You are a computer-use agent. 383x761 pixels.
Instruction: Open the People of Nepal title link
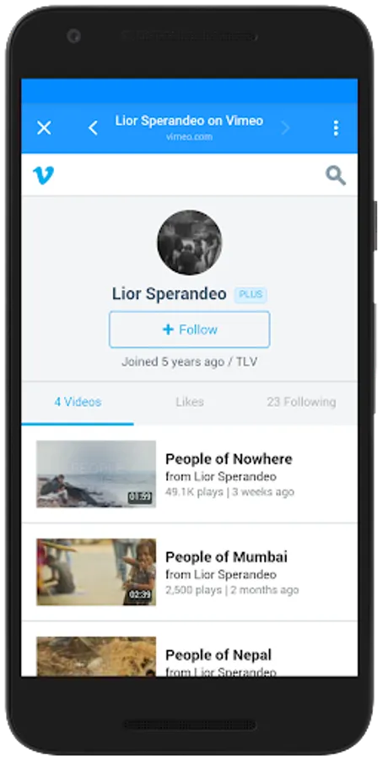[x=218, y=654]
